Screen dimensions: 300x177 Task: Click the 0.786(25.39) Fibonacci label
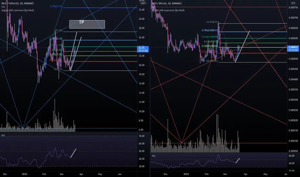point(56,39)
